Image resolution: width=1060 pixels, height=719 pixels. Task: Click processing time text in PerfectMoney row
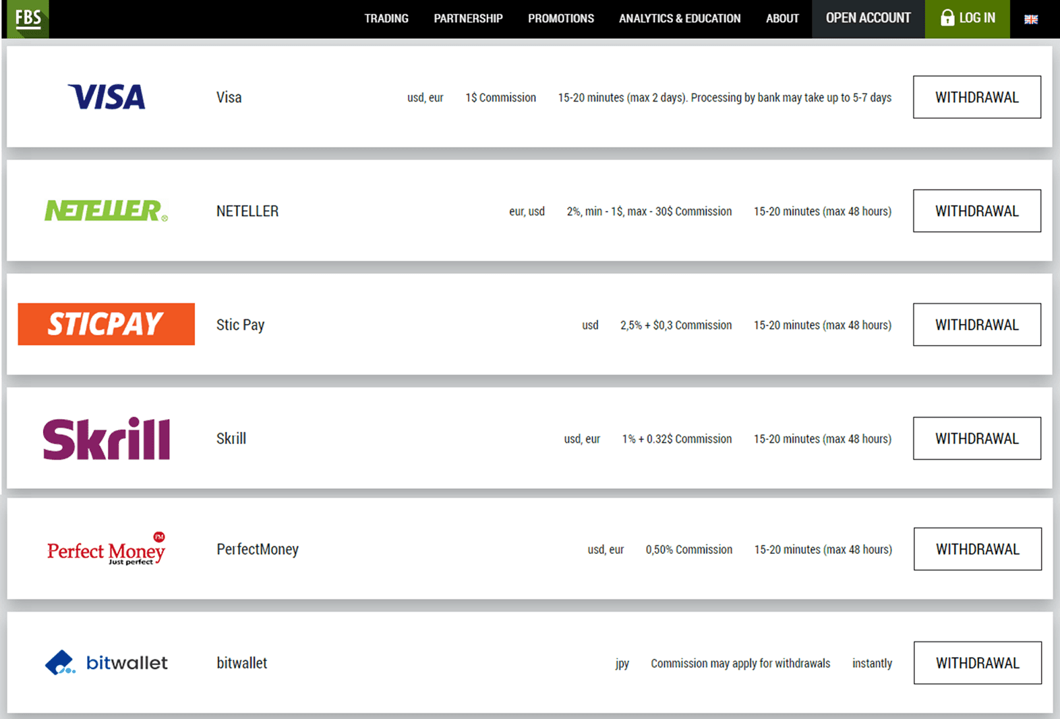coord(823,550)
